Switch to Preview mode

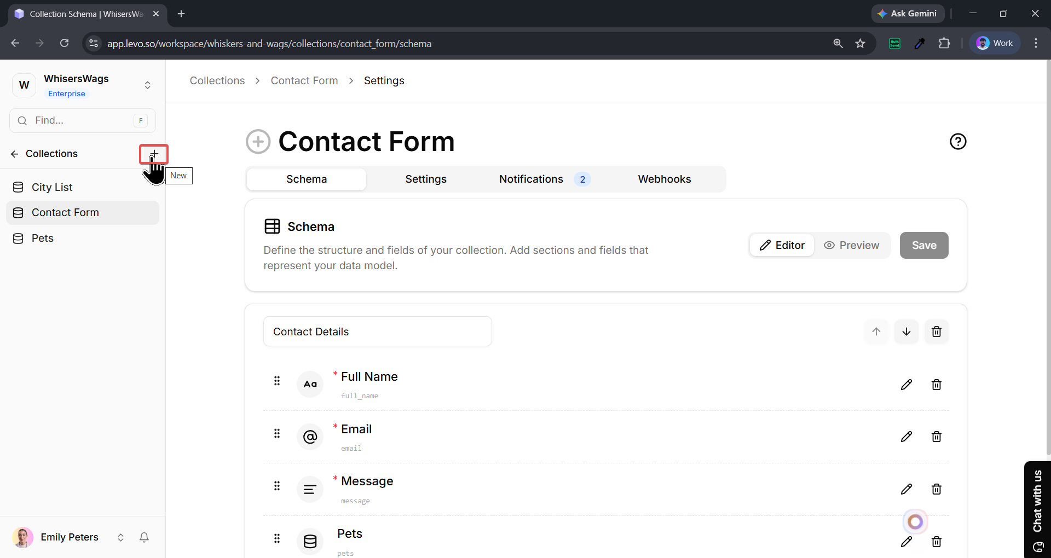click(852, 245)
